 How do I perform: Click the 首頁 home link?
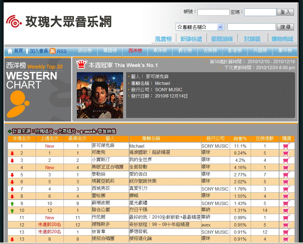click(x=18, y=51)
